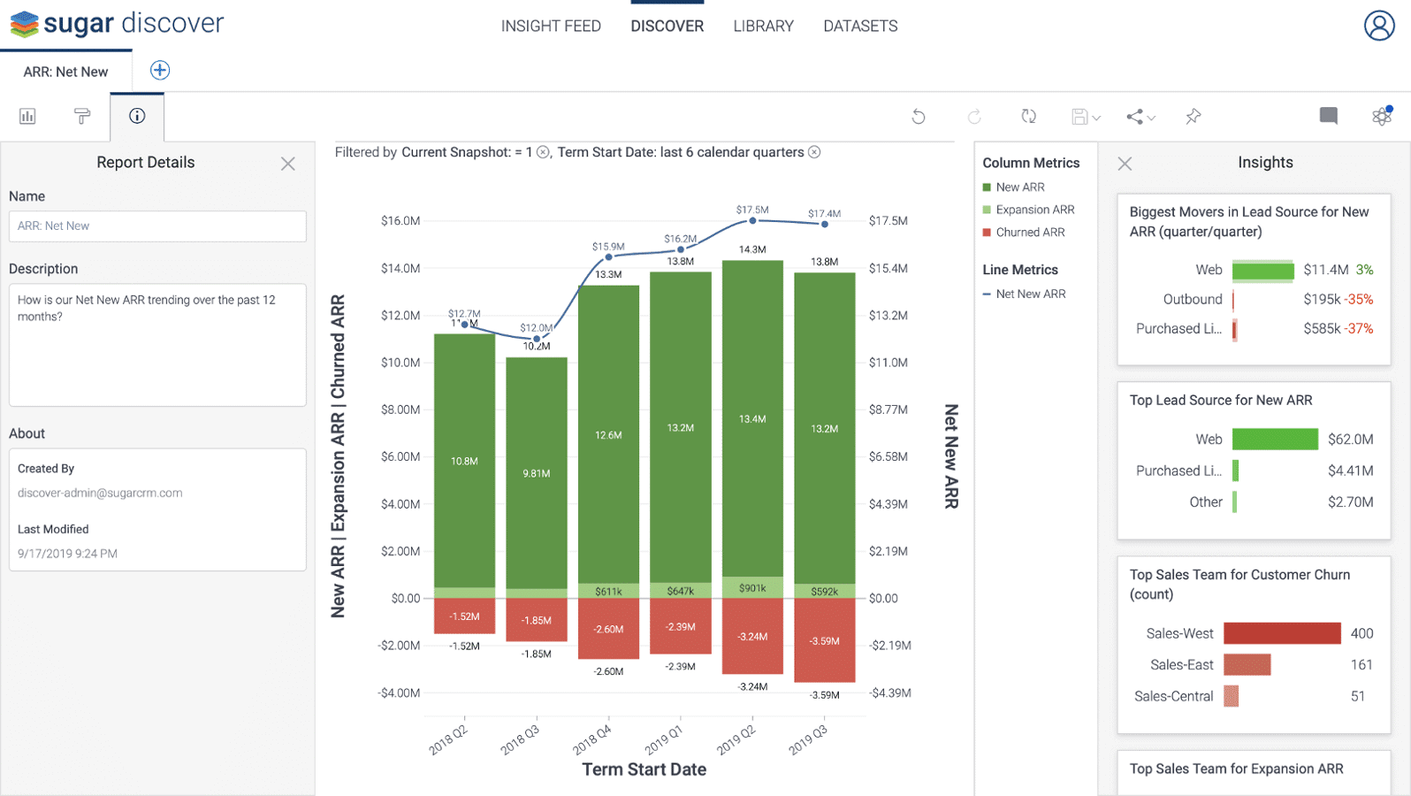Click the Web $62.0M bar

coord(1275,440)
